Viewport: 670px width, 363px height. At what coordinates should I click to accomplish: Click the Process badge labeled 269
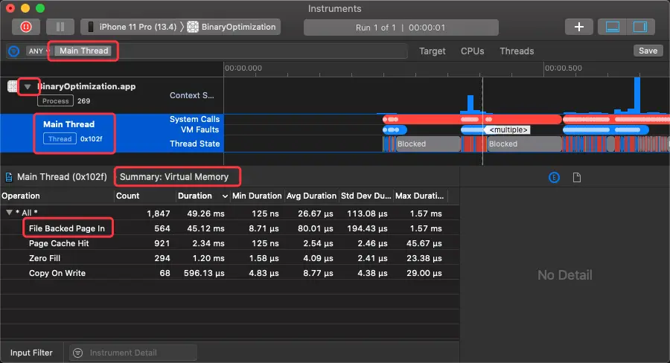click(x=56, y=100)
